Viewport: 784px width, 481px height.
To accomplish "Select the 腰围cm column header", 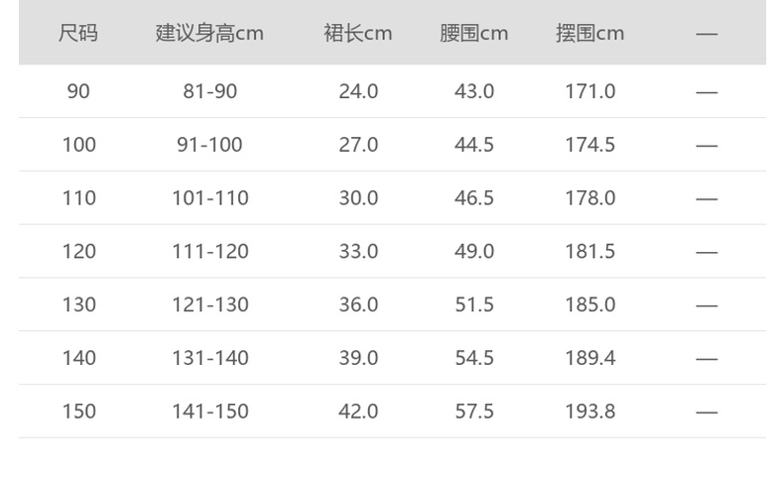I will pyautogui.click(x=474, y=34).
